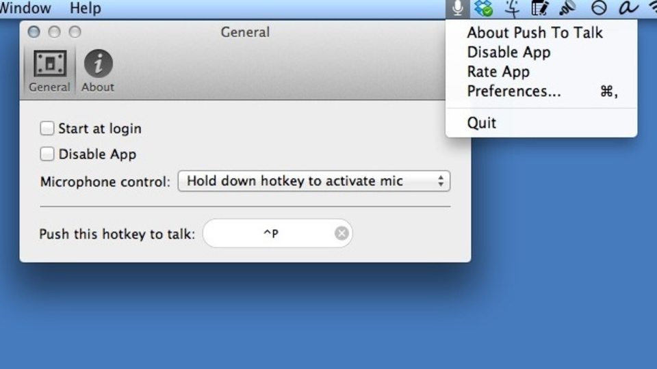Click the Push To Talk microphone menu bar icon
This screenshot has height=369, width=657.
point(458,8)
